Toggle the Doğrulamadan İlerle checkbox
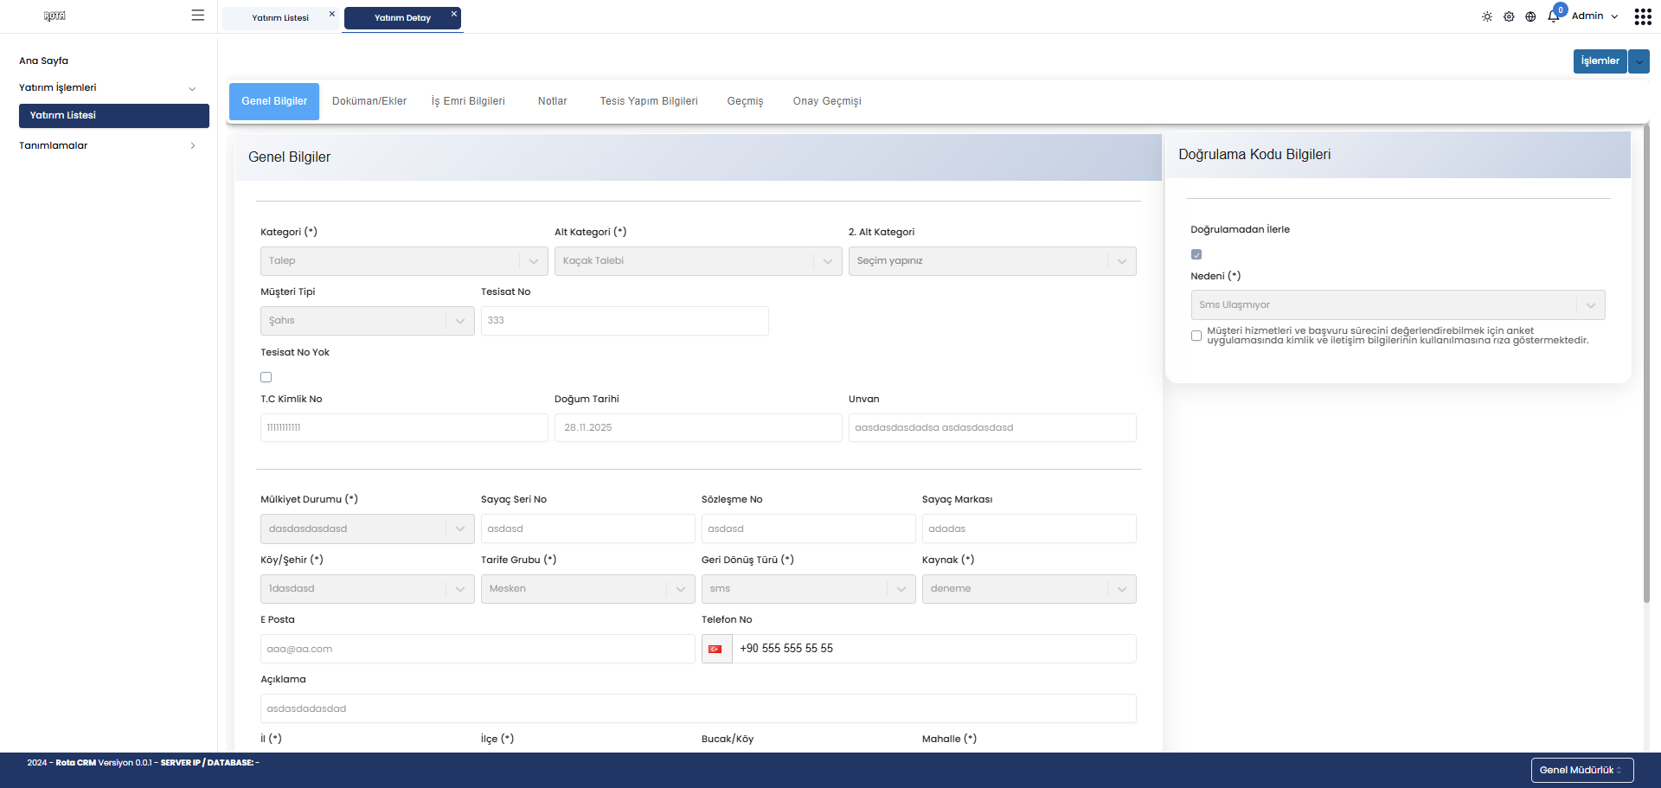Viewport: 1661px width, 788px height. pos(1196,254)
